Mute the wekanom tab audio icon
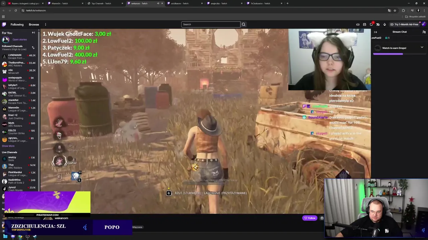This screenshot has height=240, width=428. 158,3
